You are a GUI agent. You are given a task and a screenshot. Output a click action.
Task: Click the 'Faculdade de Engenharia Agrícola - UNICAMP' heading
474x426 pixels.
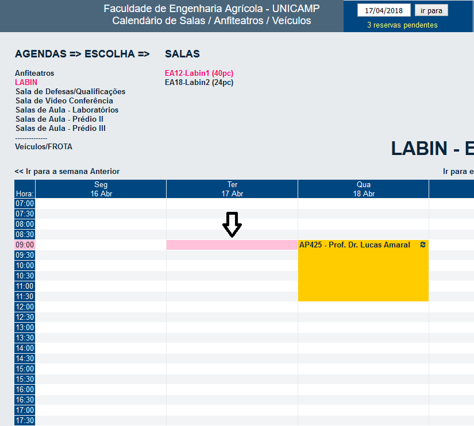coord(211,9)
